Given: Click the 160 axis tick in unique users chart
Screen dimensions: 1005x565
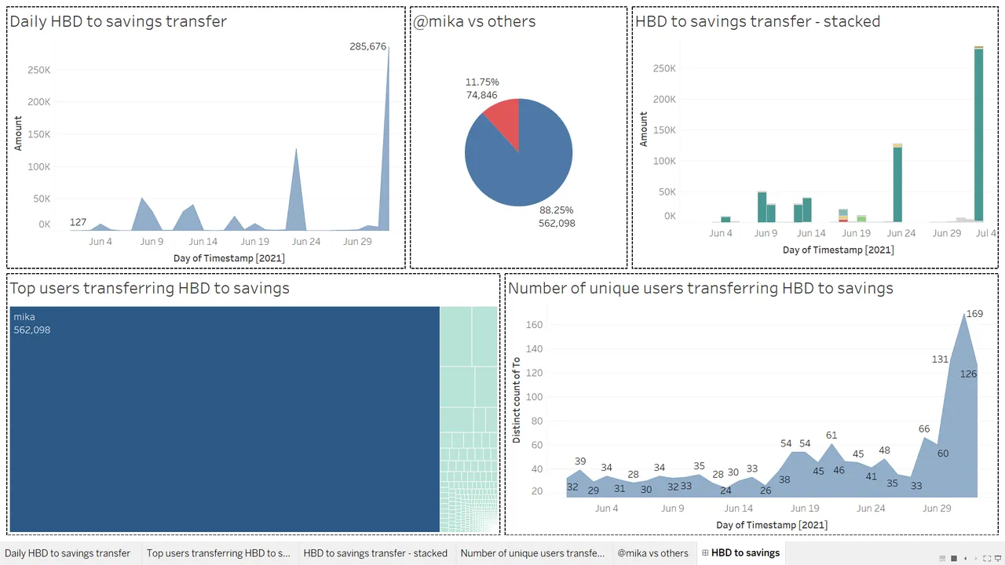Looking at the screenshot, I should click(x=535, y=325).
